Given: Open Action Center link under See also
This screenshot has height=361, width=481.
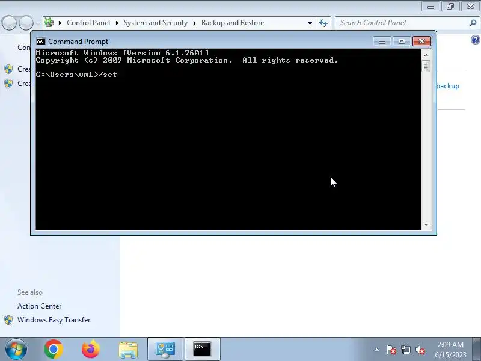Looking at the screenshot, I should pos(40,306).
